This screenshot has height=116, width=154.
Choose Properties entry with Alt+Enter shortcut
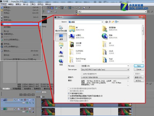pos(21,51)
